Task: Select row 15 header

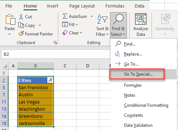Action: [x=4, y=109]
